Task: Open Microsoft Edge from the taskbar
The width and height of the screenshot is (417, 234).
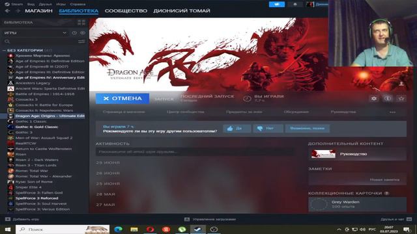Action: [x=119, y=229]
